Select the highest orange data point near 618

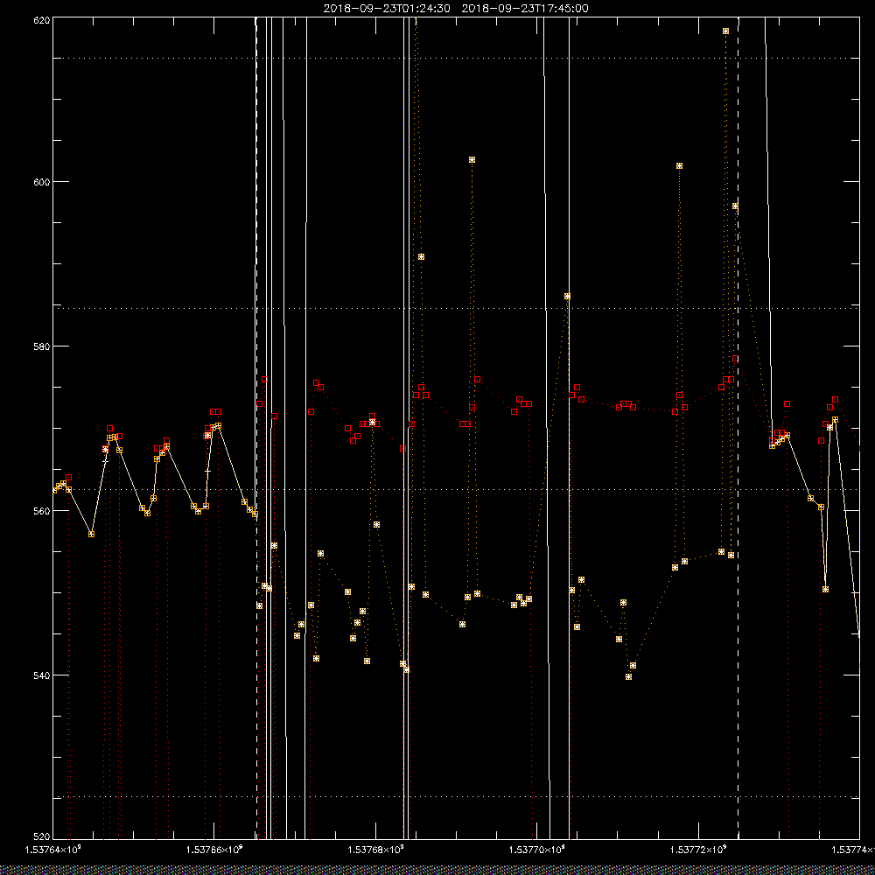pos(725,31)
